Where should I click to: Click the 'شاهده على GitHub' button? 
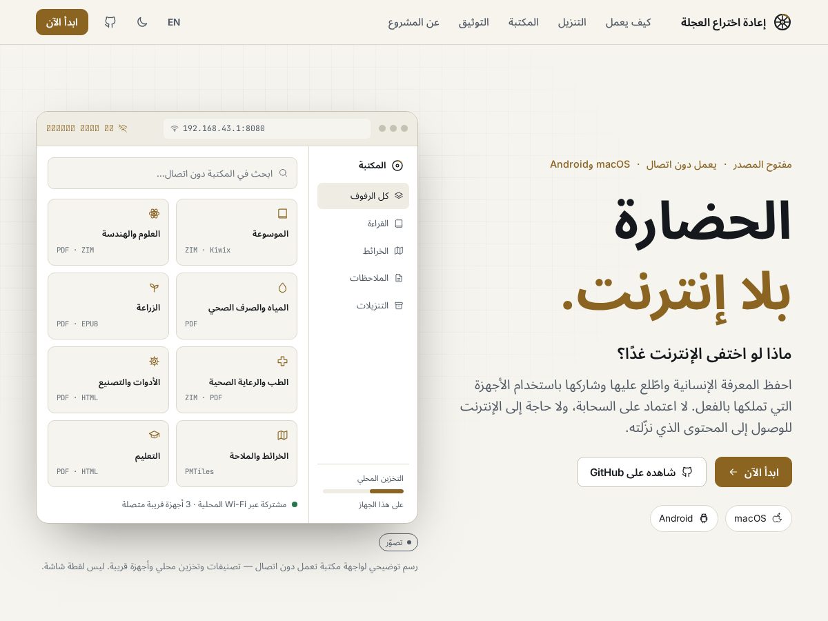click(642, 472)
